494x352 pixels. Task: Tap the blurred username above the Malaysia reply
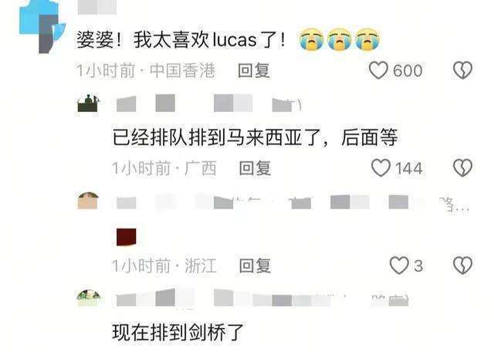click(x=209, y=103)
